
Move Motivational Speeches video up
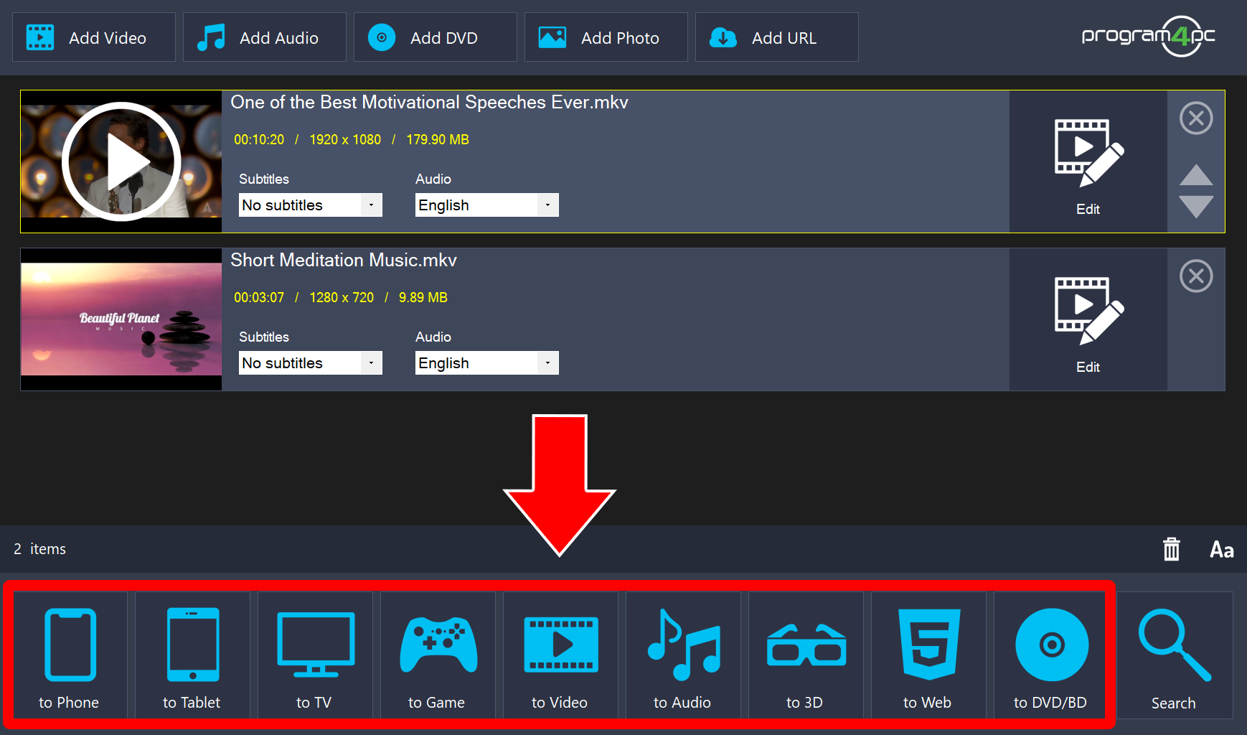coord(1196,175)
